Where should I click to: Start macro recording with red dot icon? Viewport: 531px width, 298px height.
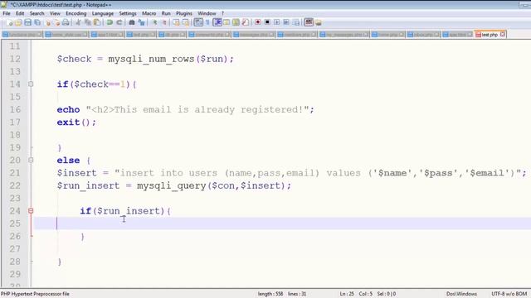tap(258, 22)
